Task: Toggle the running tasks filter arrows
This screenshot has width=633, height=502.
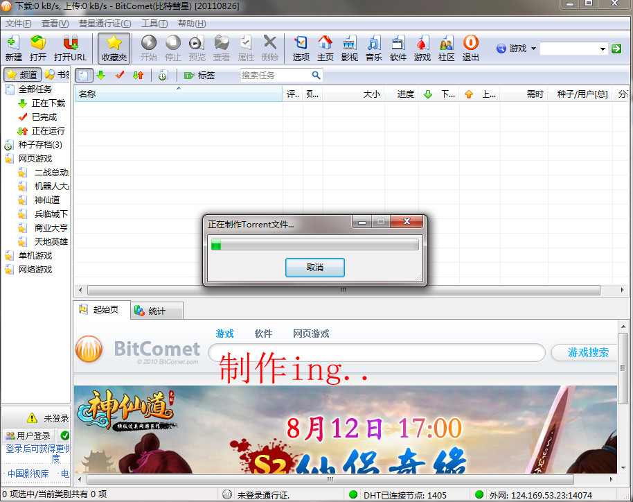Action: pyautogui.click(x=138, y=75)
